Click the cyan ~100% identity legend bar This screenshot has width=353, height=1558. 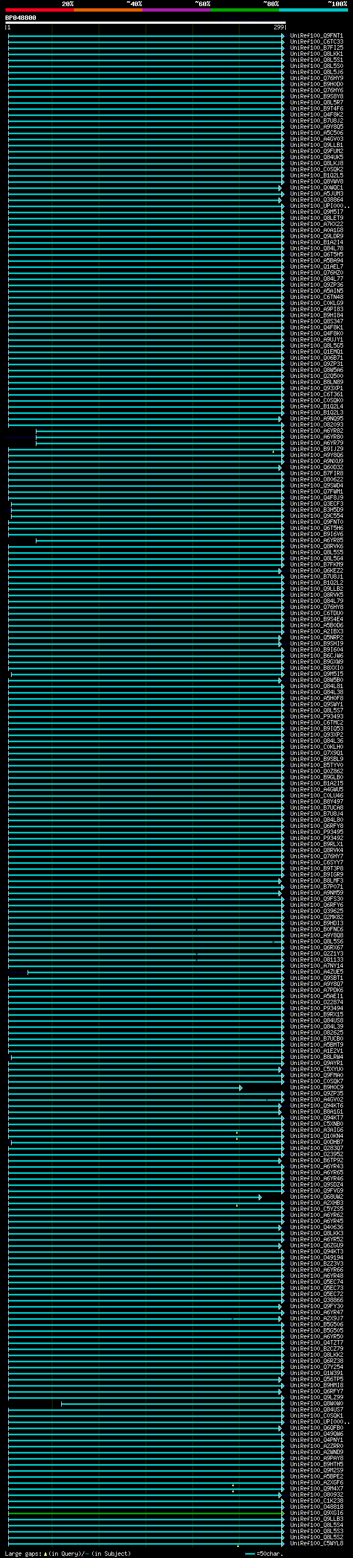coord(313,10)
